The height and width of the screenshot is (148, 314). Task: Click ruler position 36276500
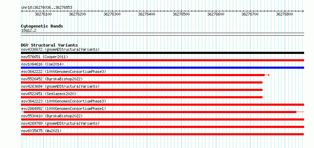coord(181,14)
